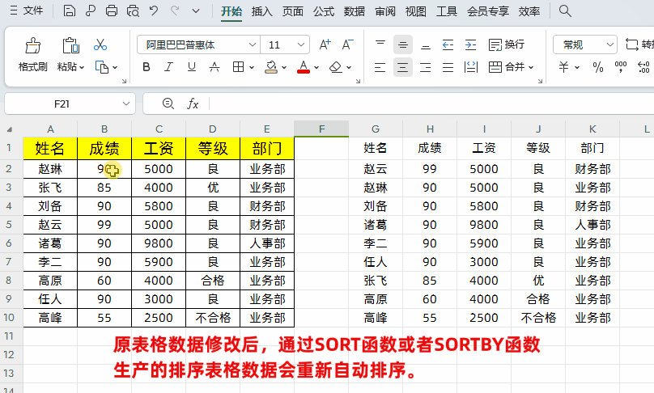
Task: Decrease font size with A- icon
Action: click(347, 44)
